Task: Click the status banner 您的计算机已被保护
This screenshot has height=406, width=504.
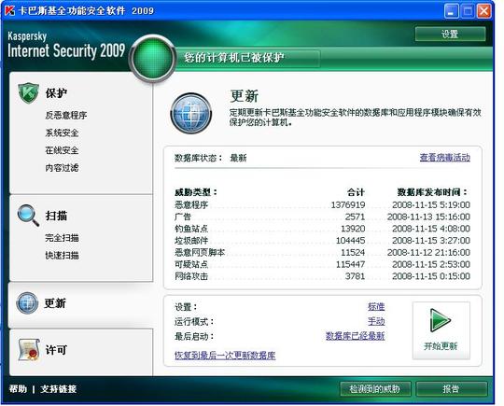Action: pos(234,58)
